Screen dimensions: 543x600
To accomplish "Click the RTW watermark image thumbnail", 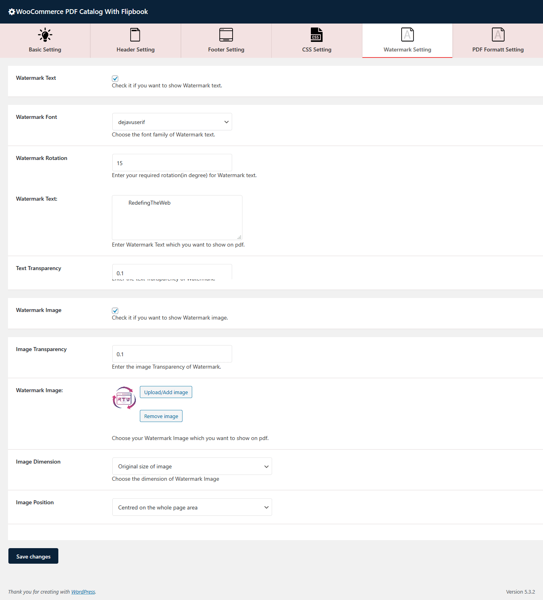I will [124, 398].
